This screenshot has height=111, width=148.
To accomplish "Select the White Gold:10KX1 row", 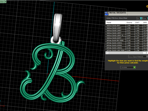I will (x=127, y=43).
